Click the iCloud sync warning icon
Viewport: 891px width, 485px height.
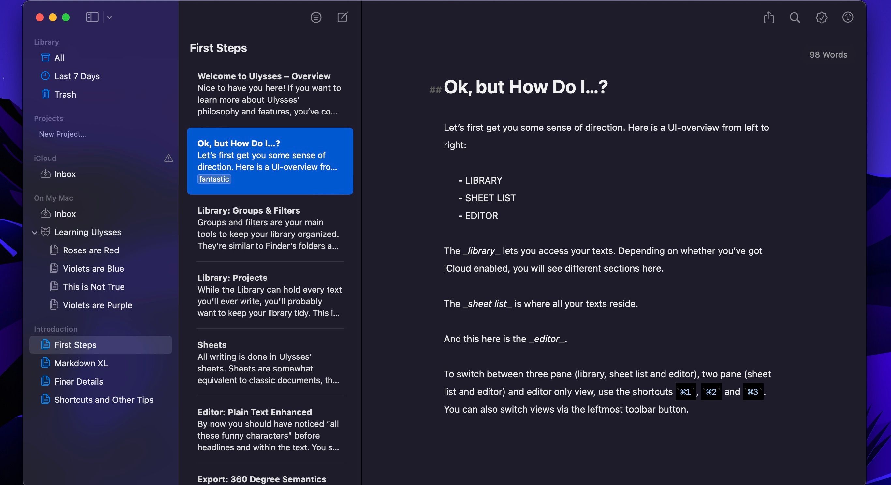click(168, 158)
